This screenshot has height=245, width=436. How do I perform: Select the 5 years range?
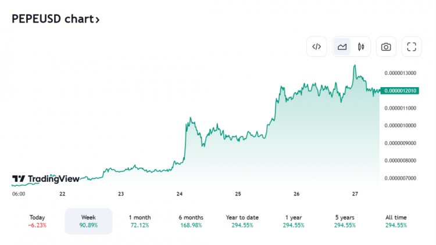tap(345, 221)
